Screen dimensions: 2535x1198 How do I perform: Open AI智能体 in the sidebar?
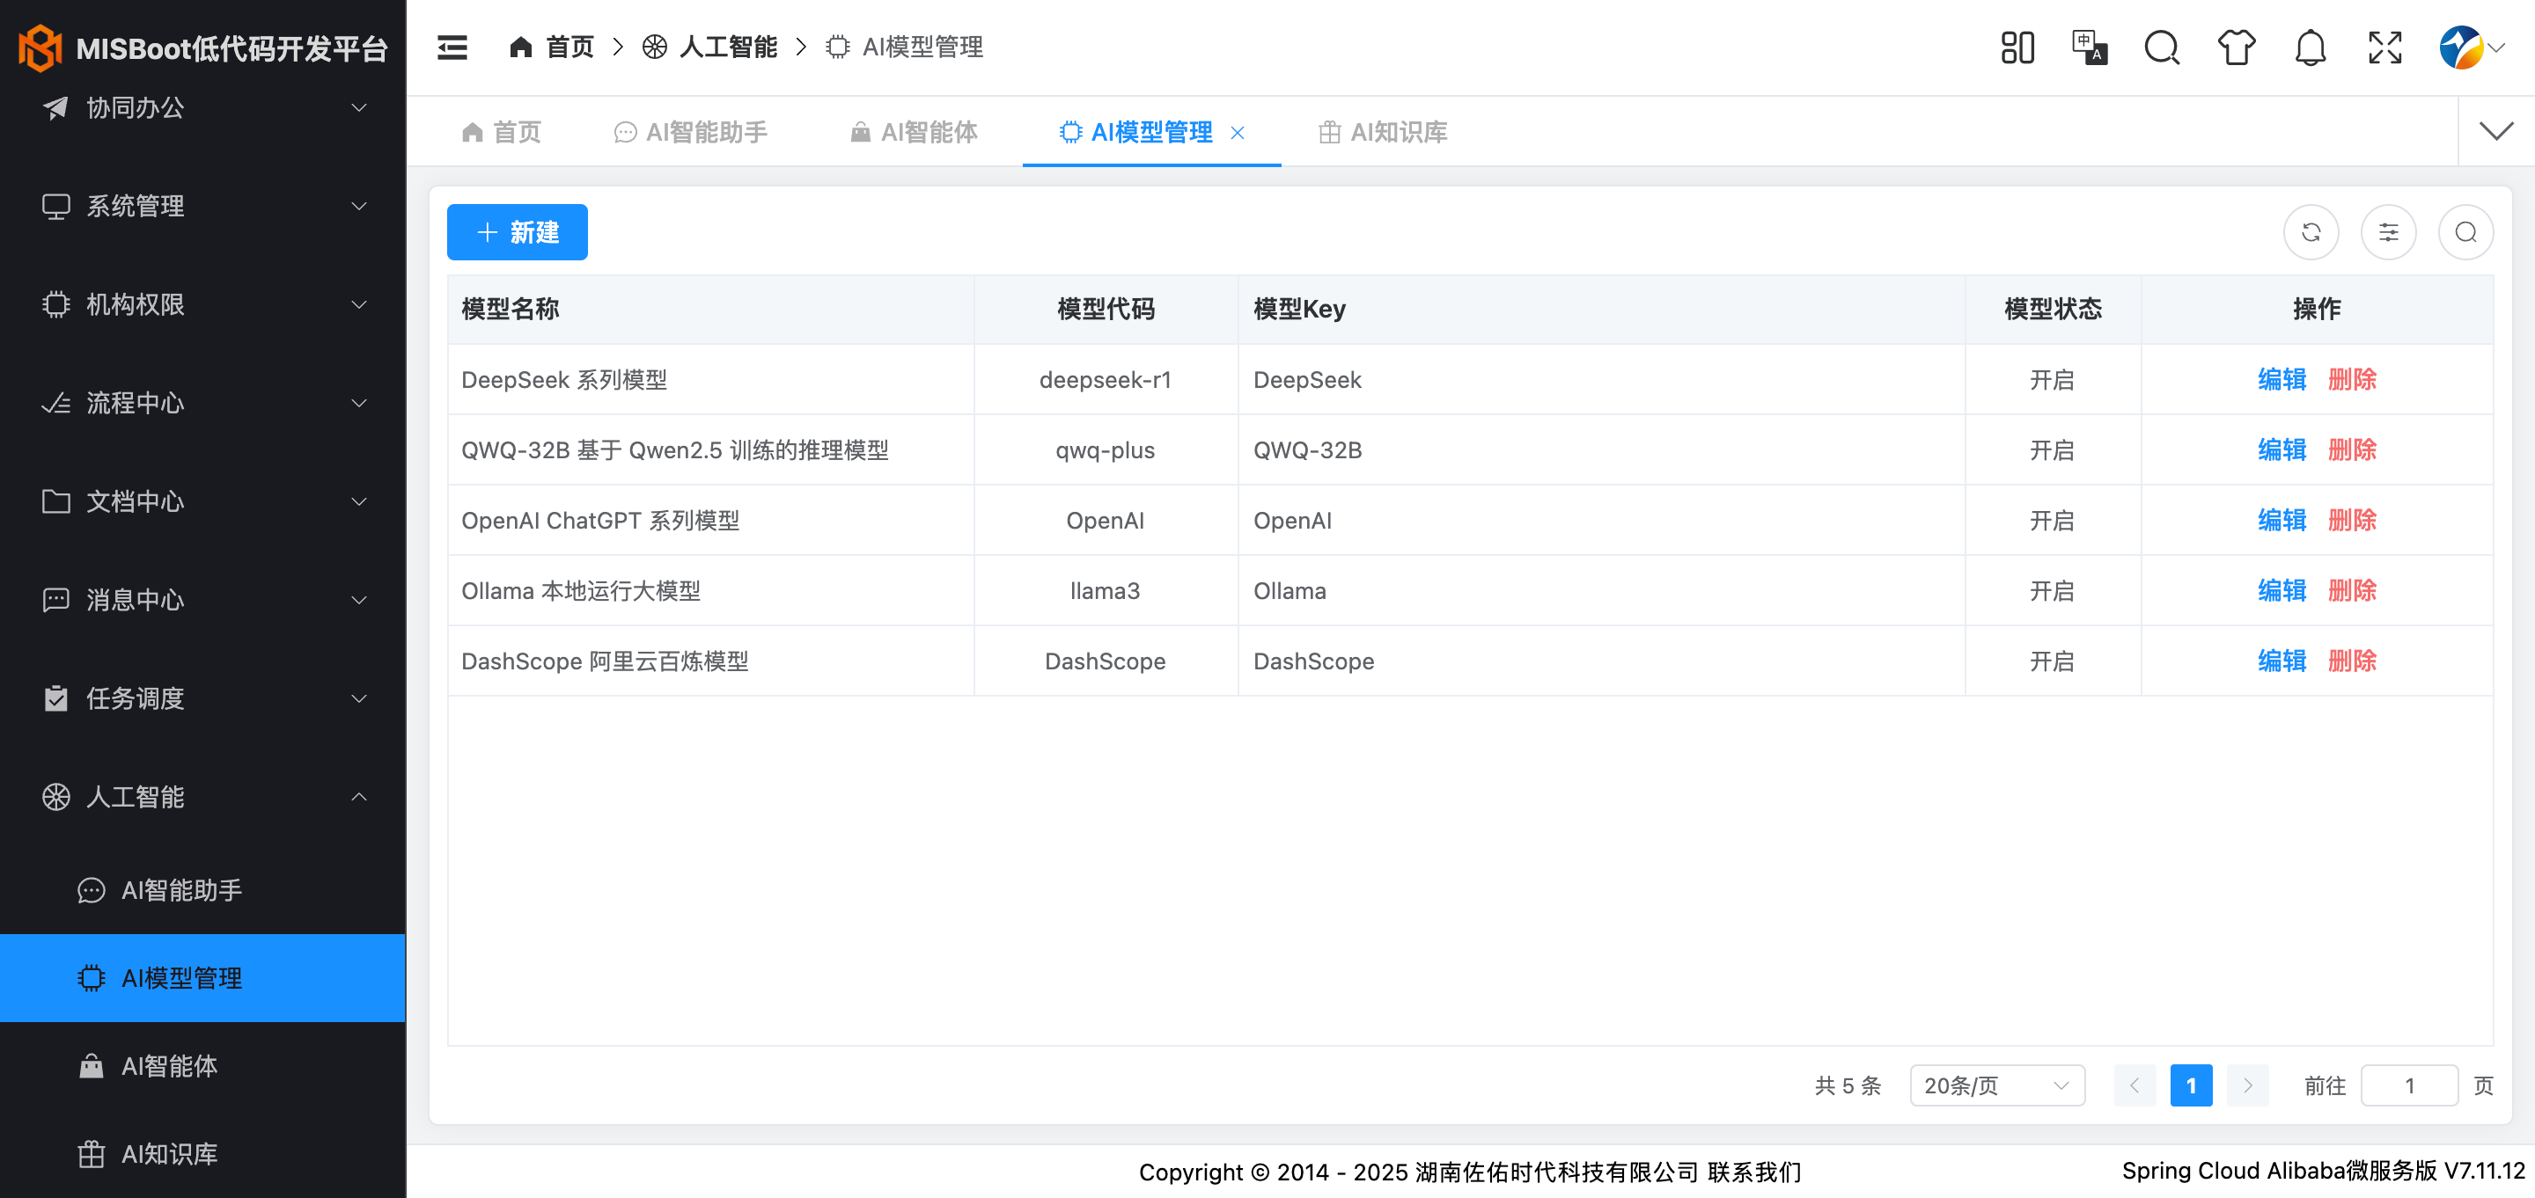coord(202,1065)
